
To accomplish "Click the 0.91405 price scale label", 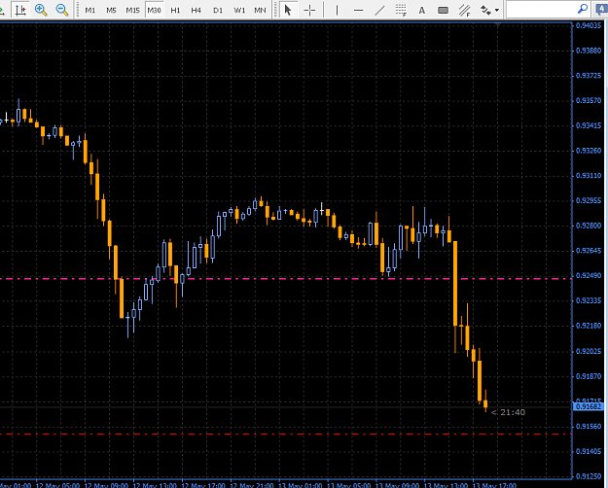I will (x=589, y=452).
